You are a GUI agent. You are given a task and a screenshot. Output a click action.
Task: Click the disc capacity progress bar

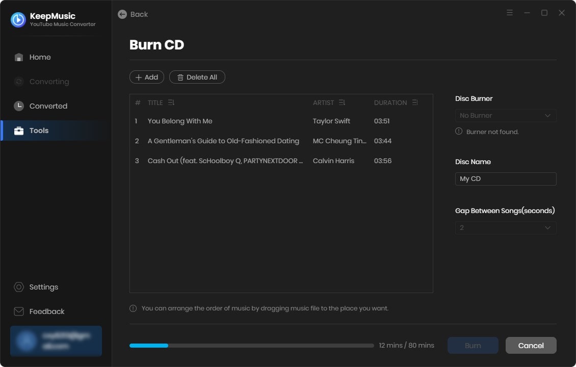(x=251, y=346)
